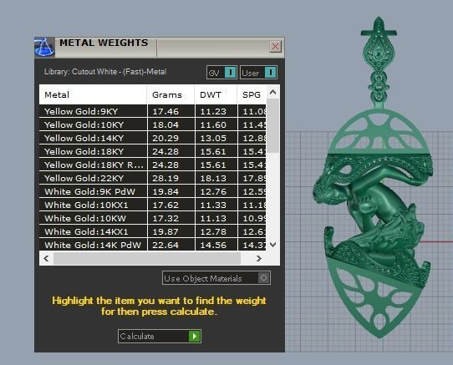
Task: Click the table's scroll up arrow
Action: coord(272,92)
